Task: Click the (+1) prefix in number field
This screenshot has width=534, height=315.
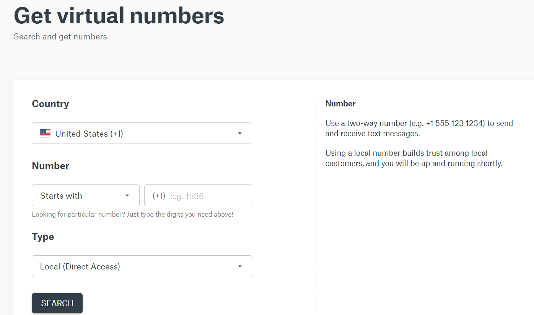Action: (159, 196)
